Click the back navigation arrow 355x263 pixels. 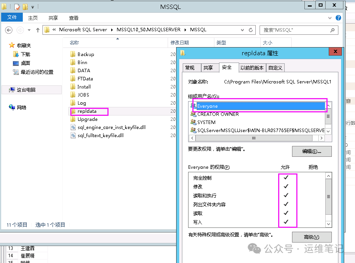click(x=9, y=30)
